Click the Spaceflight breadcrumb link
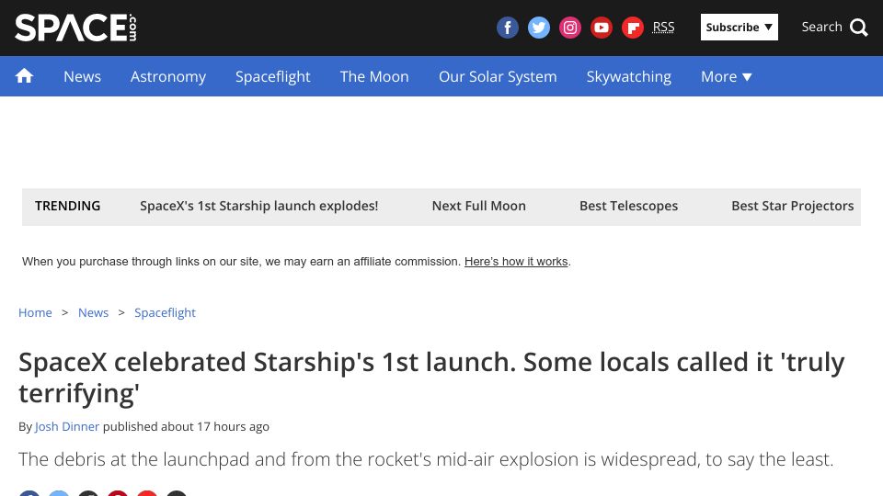The width and height of the screenshot is (883, 496). click(165, 312)
